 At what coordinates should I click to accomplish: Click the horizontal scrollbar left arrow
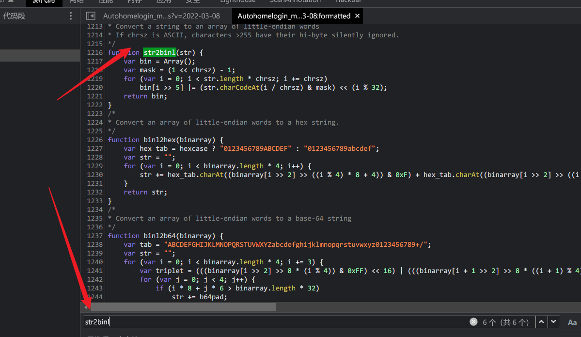tap(86, 307)
